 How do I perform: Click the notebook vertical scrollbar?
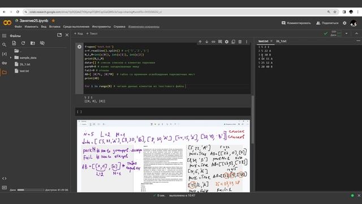click(x=253, y=119)
